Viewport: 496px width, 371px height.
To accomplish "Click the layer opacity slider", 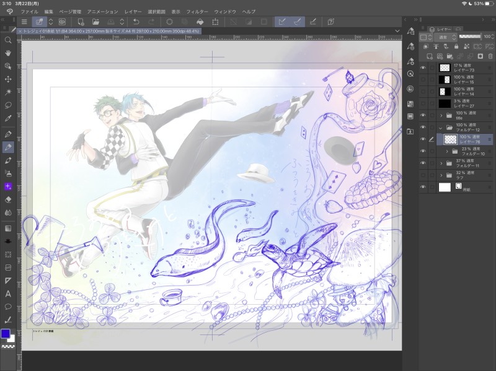I will [x=470, y=37].
